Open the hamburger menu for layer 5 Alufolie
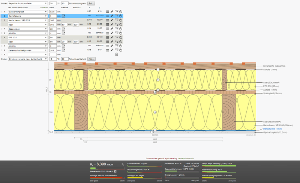300x183 pixels. coord(108,33)
